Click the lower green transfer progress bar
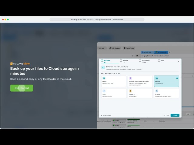194x145 pixels. (x=133, y=125)
